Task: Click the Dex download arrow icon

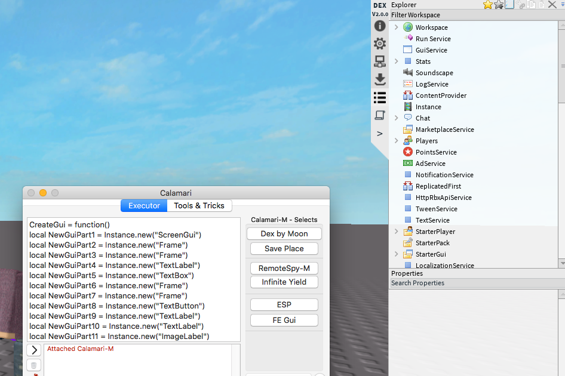Action: [x=380, y=79]
